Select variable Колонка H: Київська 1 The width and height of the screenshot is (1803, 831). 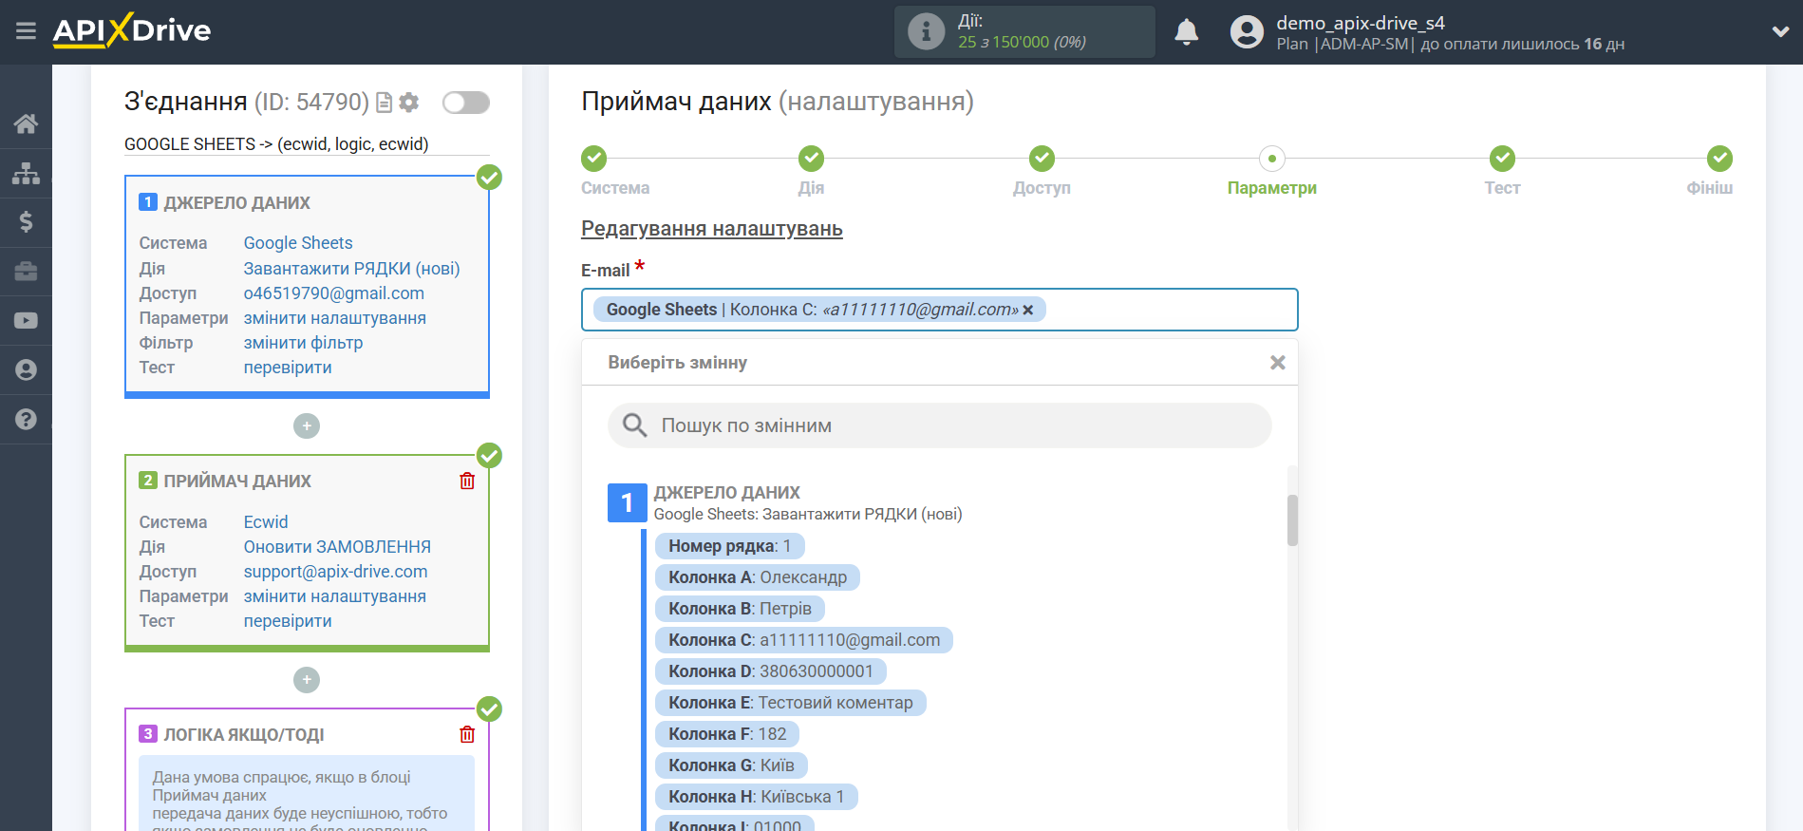(x=757, y=797)
